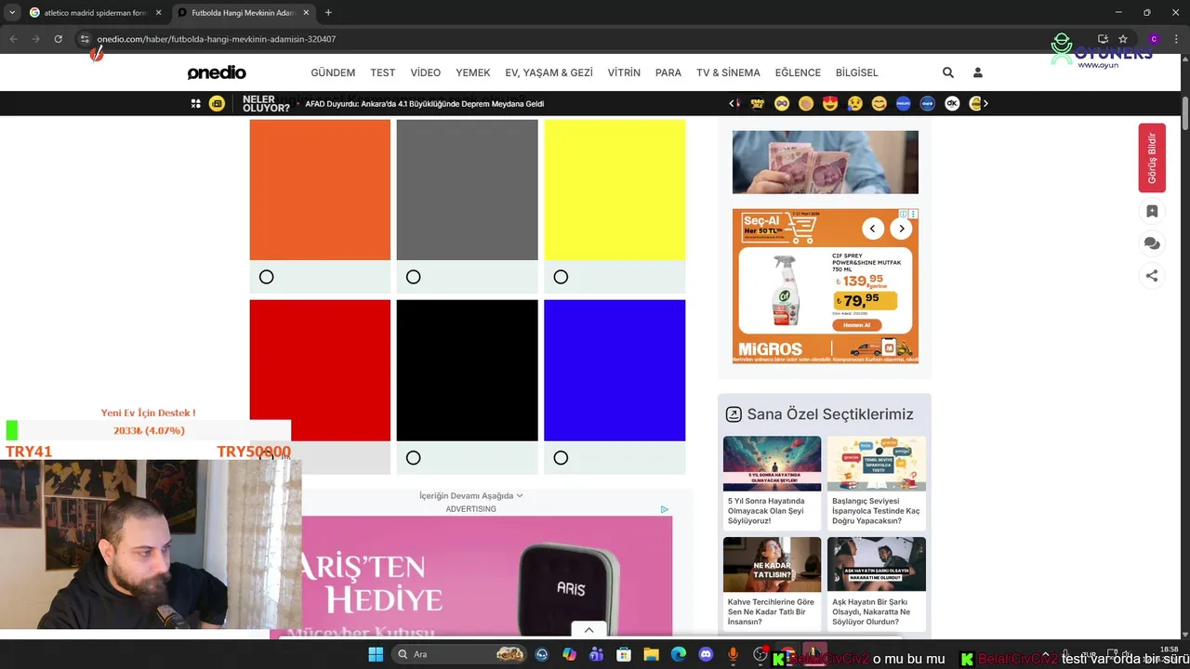
Task: Open 'Kahve Tercihlerine Göre' article
Action: (x=772, y=583)
